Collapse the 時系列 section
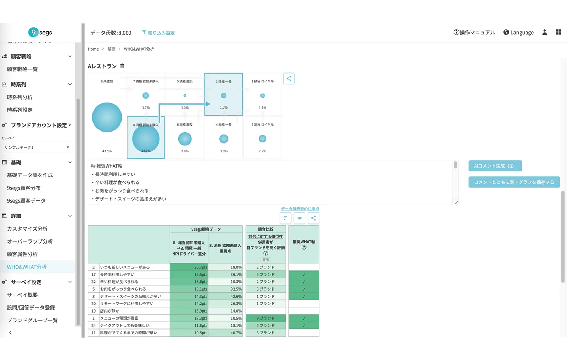 tap(70, 84)
